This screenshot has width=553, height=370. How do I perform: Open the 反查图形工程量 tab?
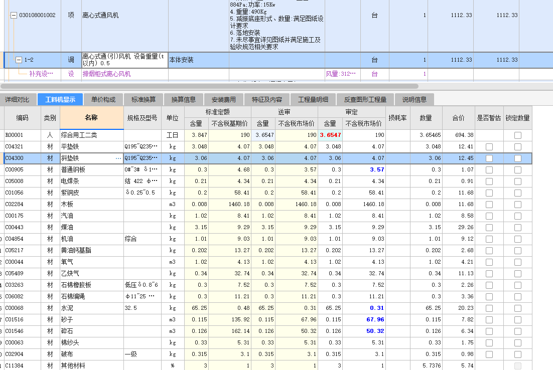(365, 100)
